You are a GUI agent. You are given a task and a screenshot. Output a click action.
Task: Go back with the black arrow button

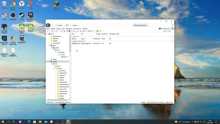48,25
